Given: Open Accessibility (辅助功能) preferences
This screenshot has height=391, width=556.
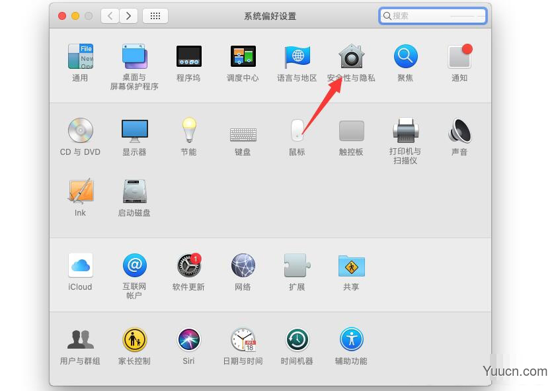Looking at the screenshot, I should 351,339.
